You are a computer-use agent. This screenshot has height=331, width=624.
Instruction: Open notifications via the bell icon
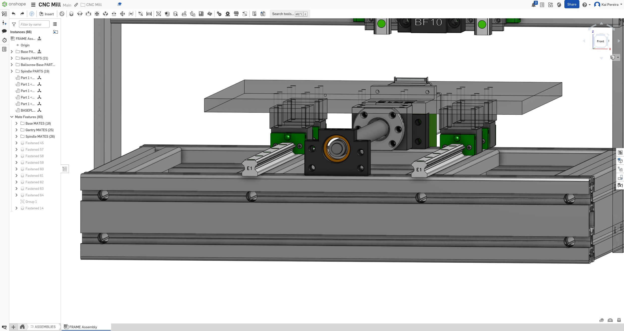coord(534,4)
